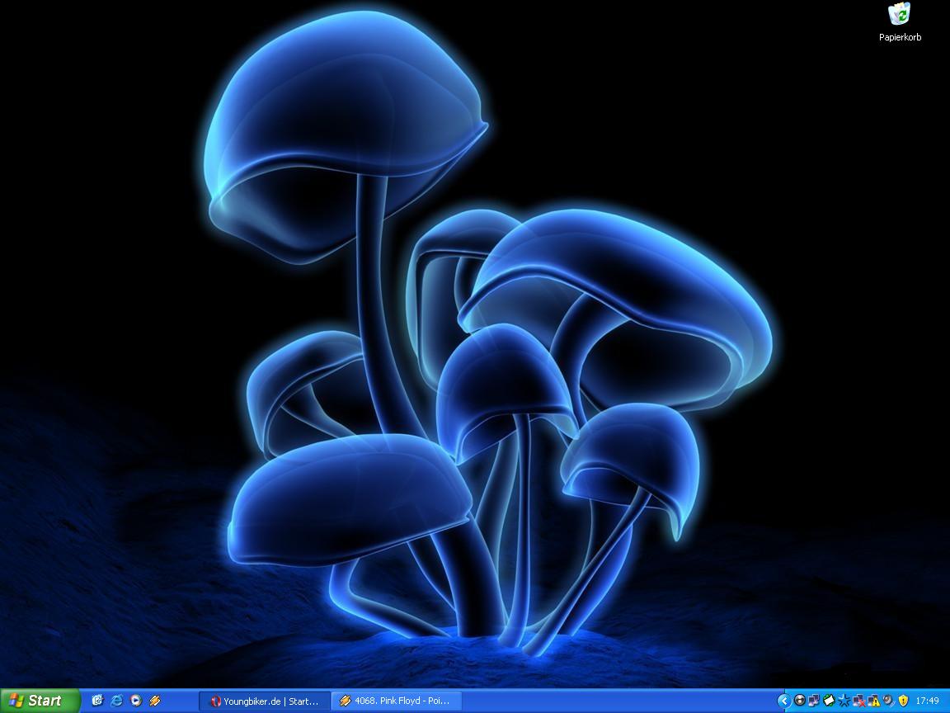The width and height of the screenshot is (950, 713).
Task: Click the 17:49 taskbar clock
Action: tap(928, 701)
